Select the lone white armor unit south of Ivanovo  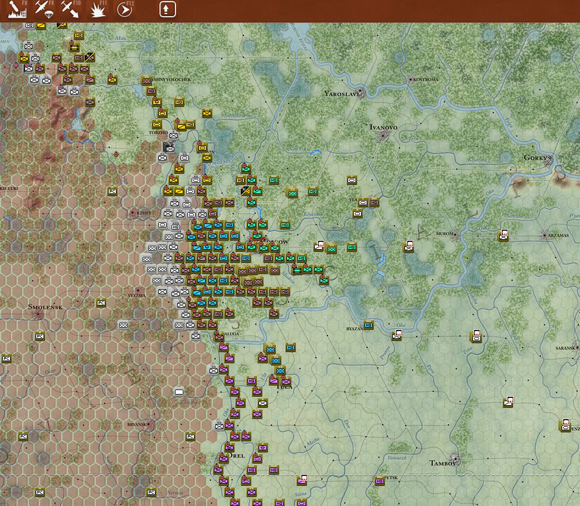352,180
